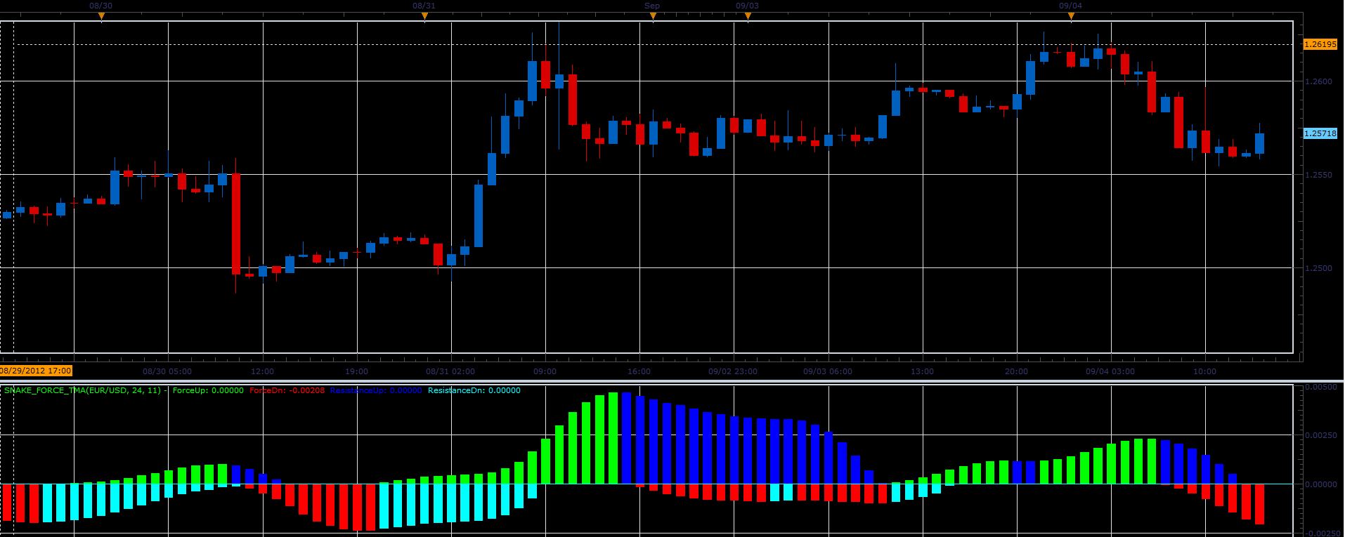
Task: Click the 1.2550 price axis value
Action: point(1318,175)
